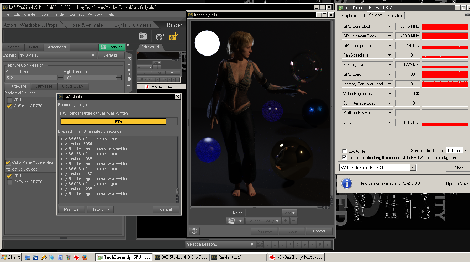Screen dimensions: 470x262
Task: Enable the Log to file checkbox
Action: click(x=344, y=151)
